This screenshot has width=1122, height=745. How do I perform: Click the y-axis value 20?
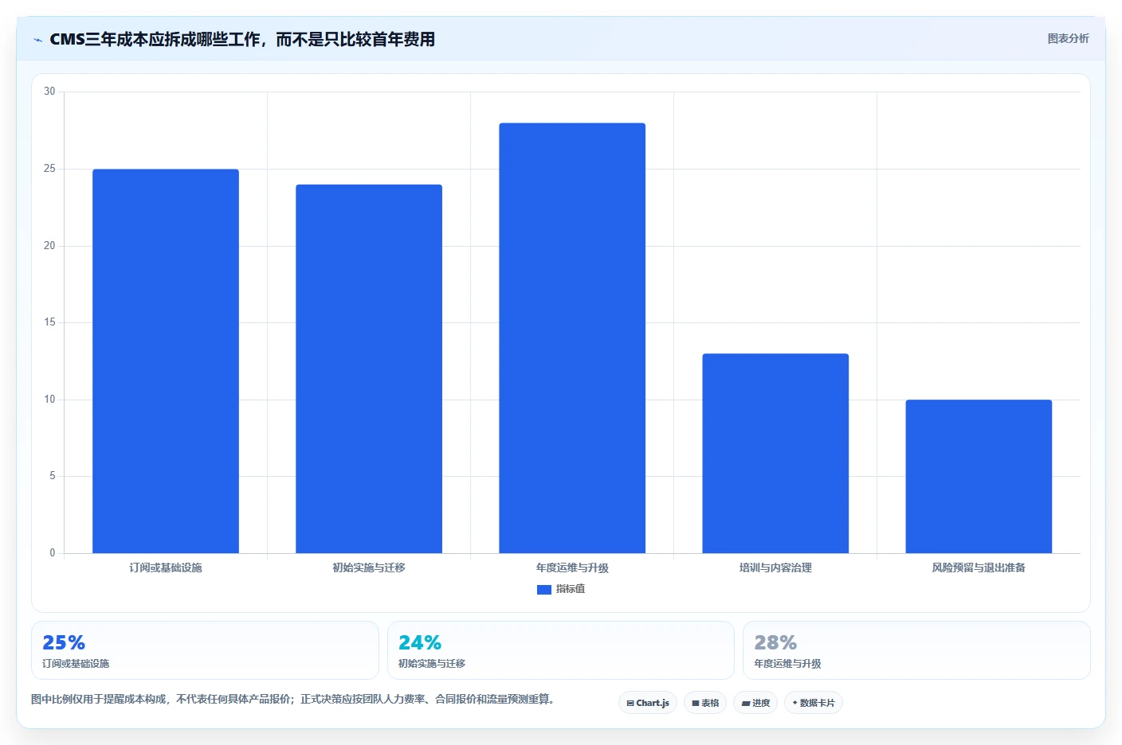(49, 246)
